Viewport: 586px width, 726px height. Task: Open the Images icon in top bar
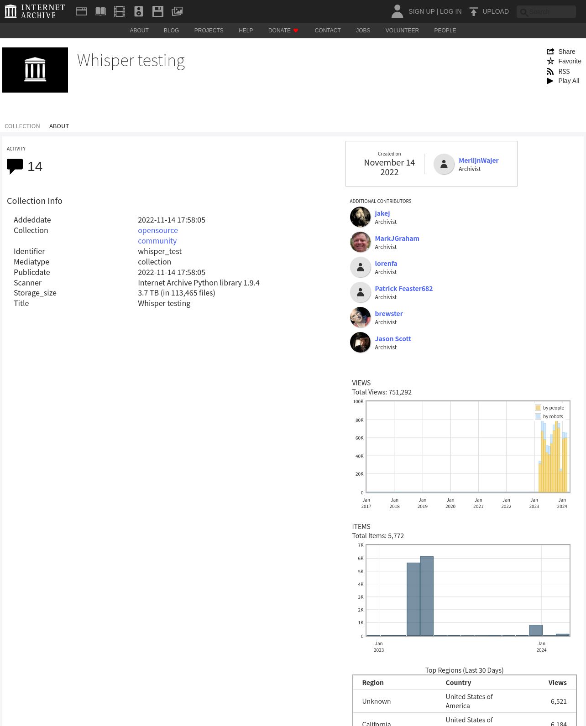[177, 11]
